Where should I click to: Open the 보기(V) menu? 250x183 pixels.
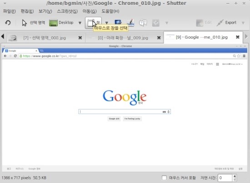(45, 11)
